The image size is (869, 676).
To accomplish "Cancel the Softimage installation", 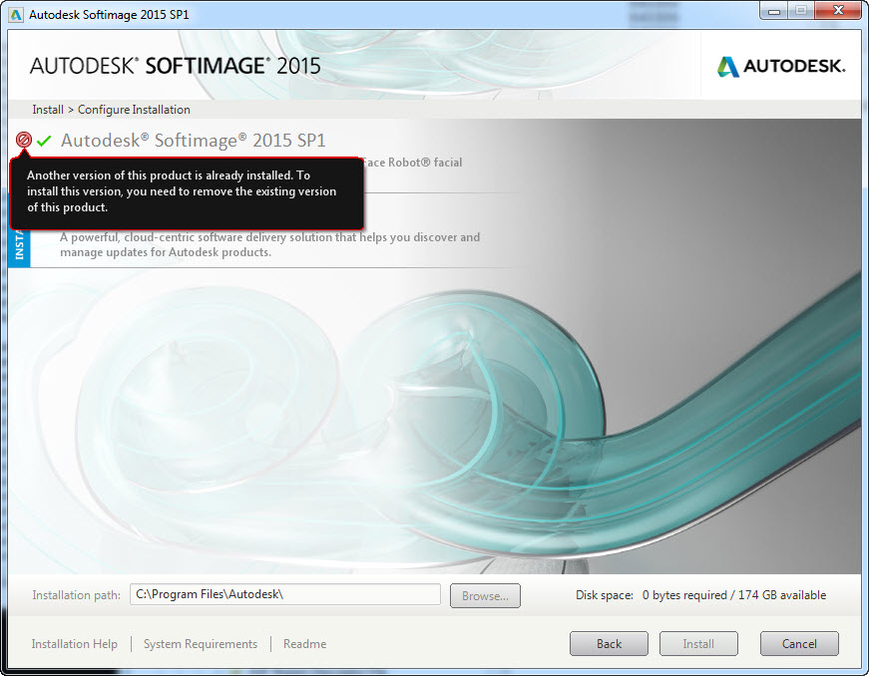I will pos(799,644).
